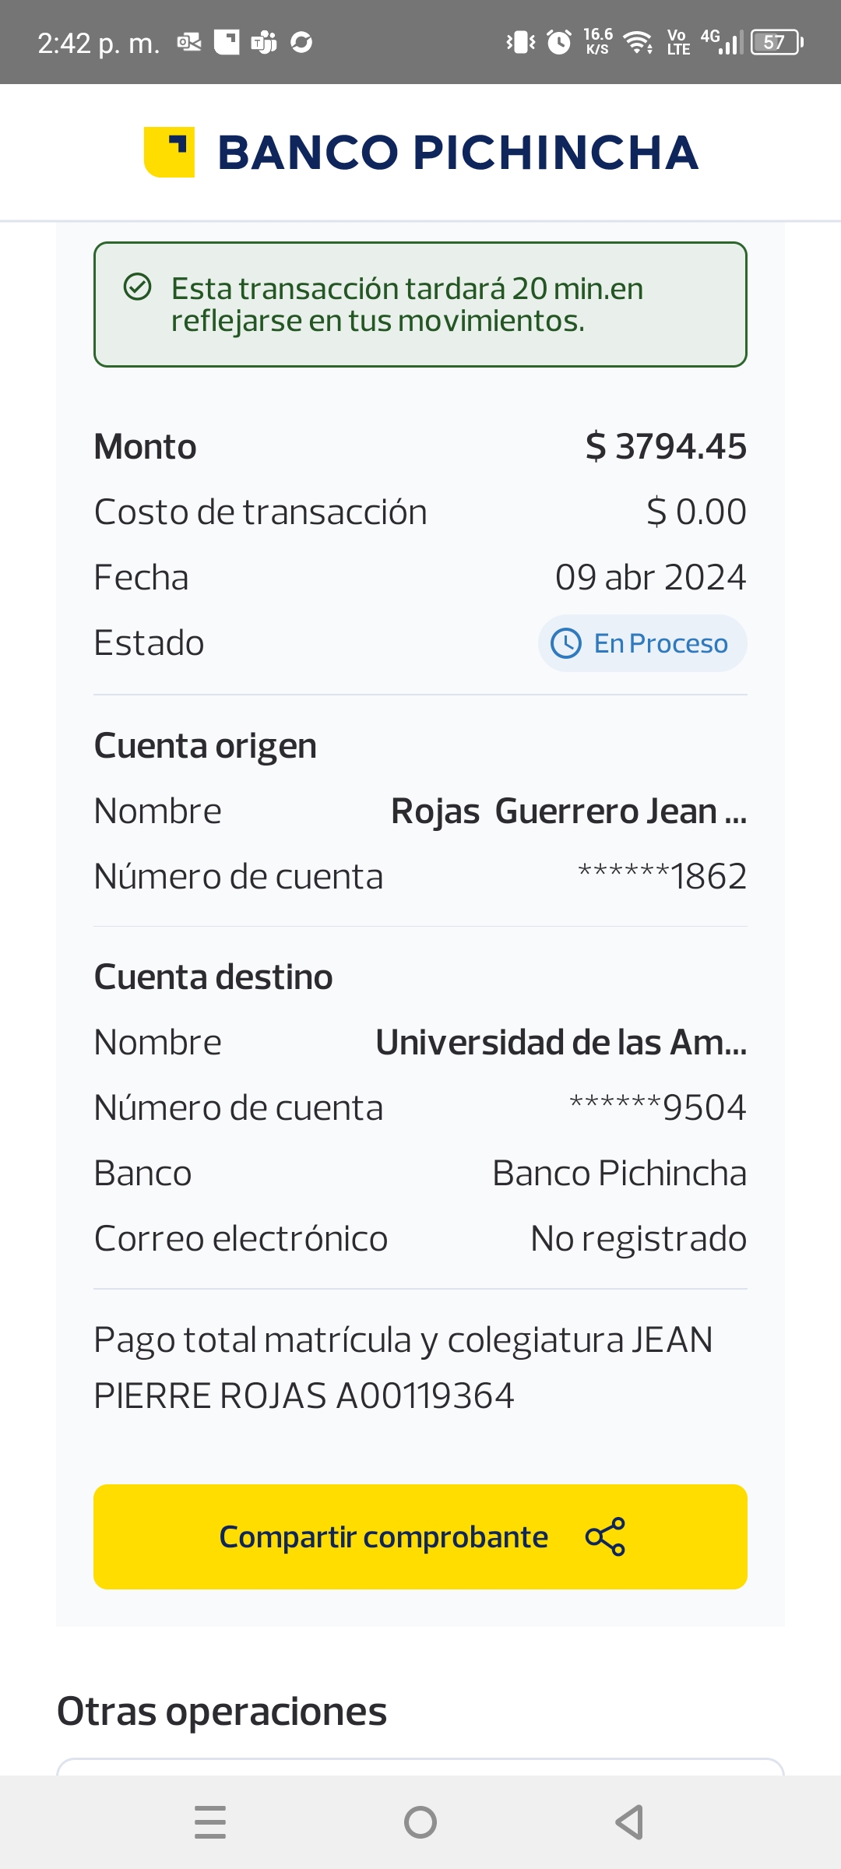Tap the Banco Pichincha yellow logo icon
The width and height of the screenshot is (841, 1869).
[169, 152]
